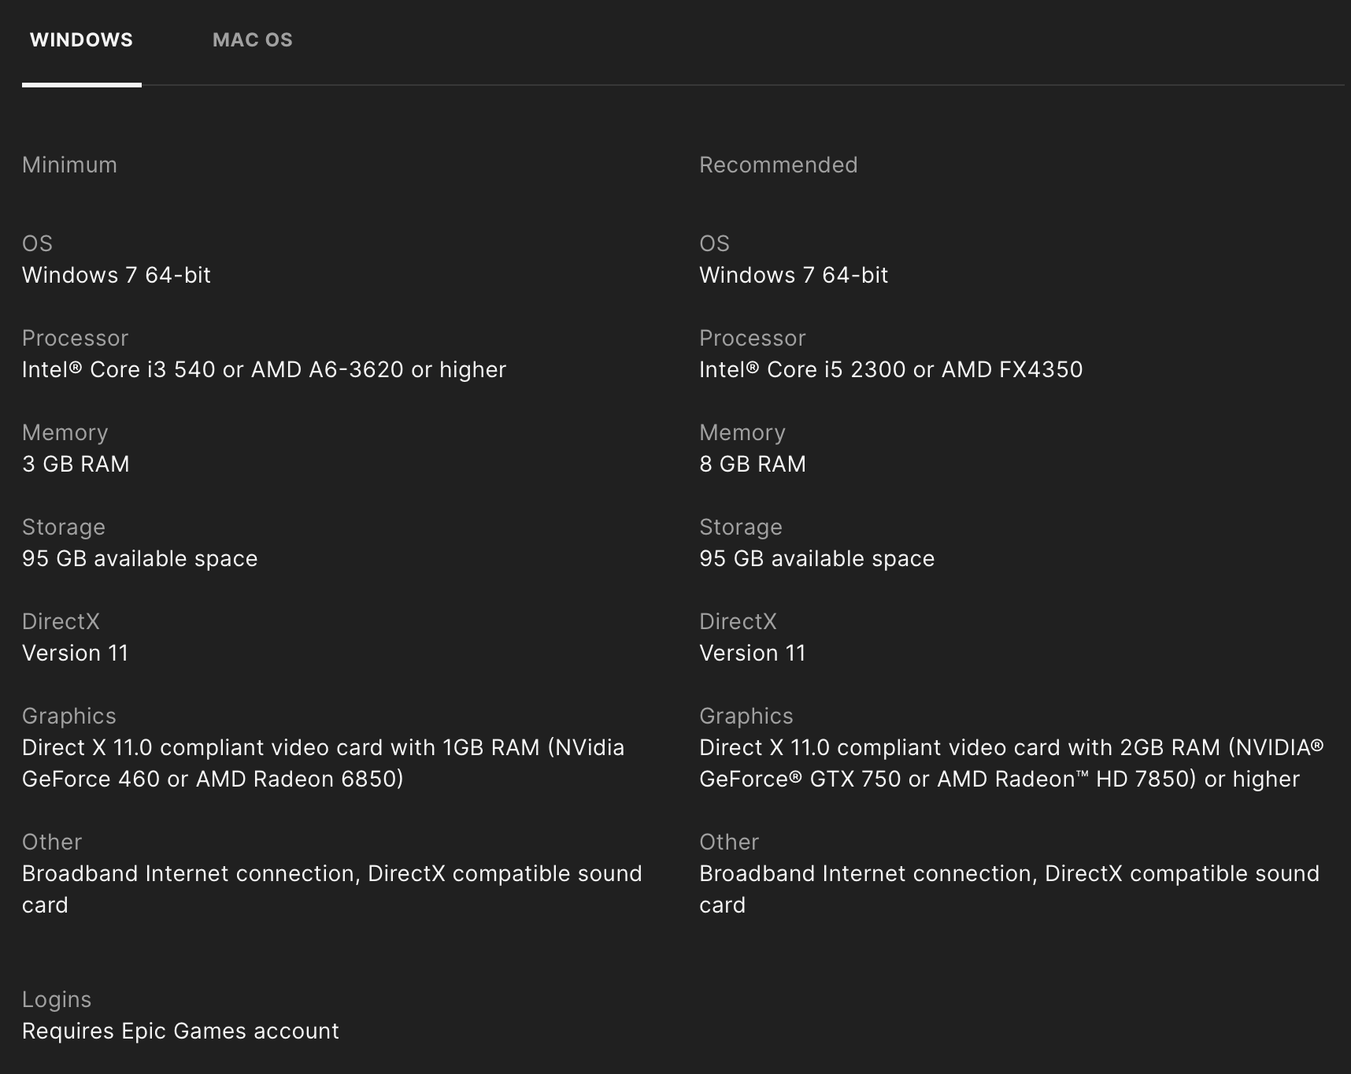Select the recommended OS value Windows 7 64-bit
This screenshot has height=1074, width=1351.
tap(794, 276)
